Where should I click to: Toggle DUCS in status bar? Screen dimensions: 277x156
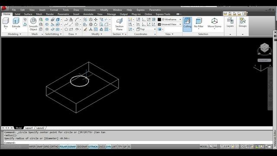click(102, 146)
